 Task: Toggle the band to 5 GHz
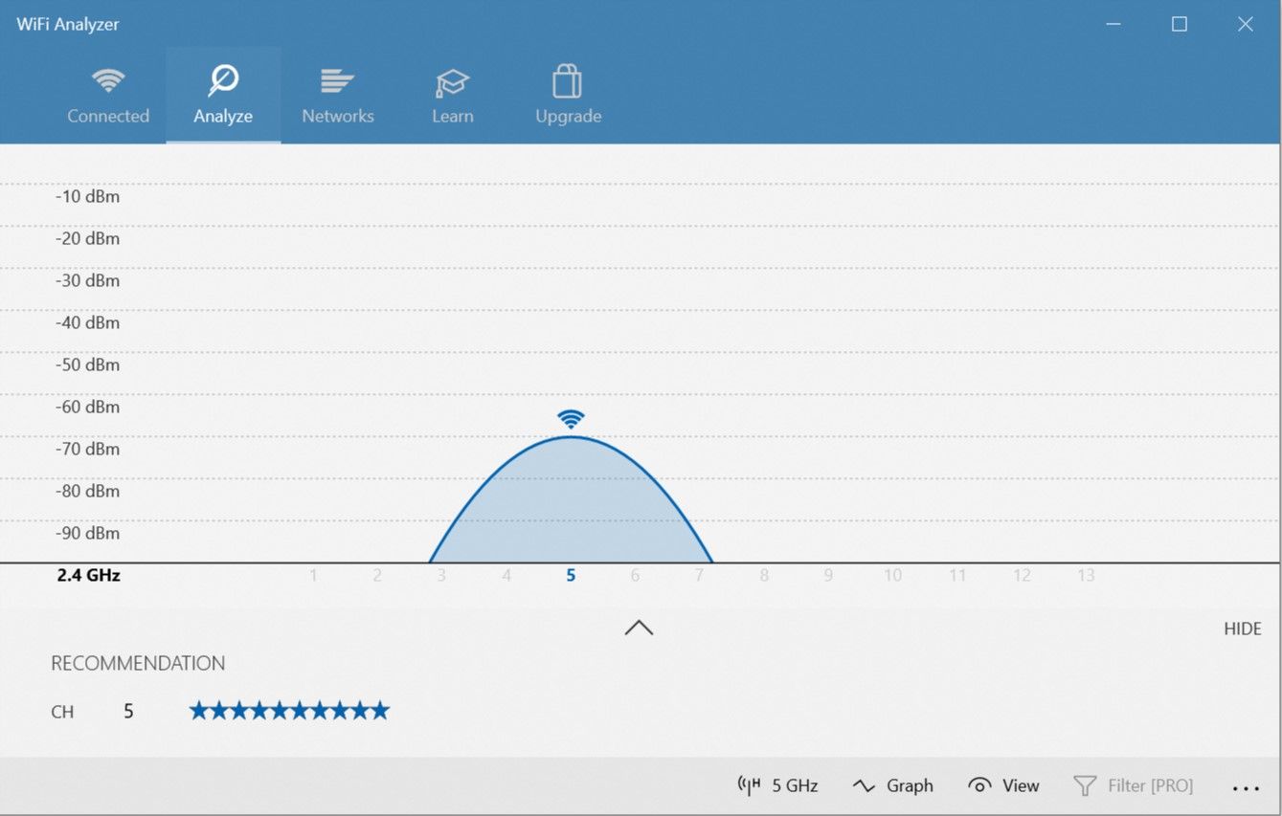(x=776, y=784)
